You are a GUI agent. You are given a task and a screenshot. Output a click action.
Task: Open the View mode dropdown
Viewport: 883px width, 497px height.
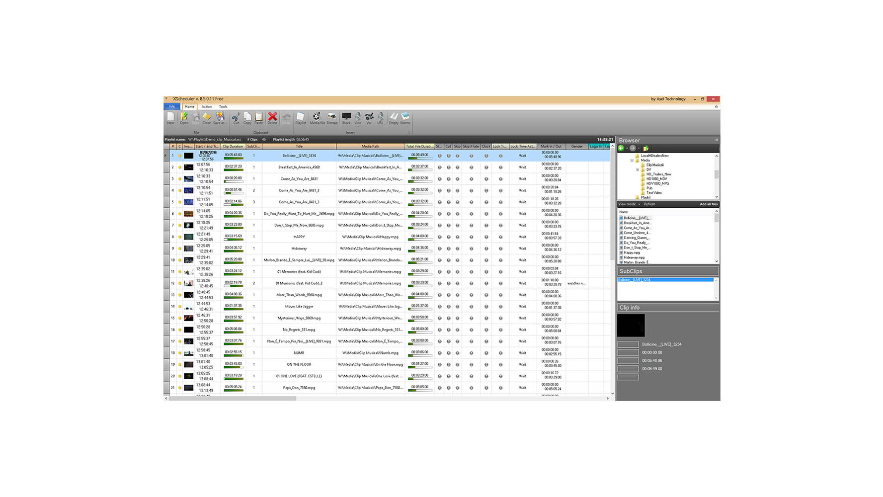tap(629, 204)
